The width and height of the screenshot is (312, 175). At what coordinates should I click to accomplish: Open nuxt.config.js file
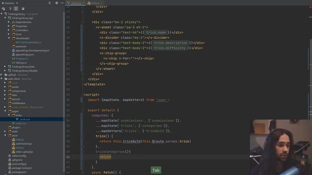click(19, 164)
